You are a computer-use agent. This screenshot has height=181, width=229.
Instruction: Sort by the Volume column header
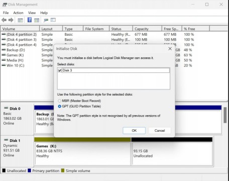[20, 29]
